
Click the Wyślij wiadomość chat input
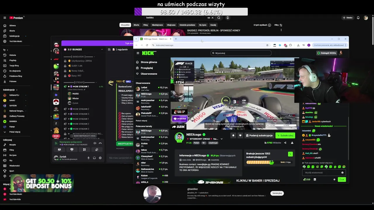point(324,173)
